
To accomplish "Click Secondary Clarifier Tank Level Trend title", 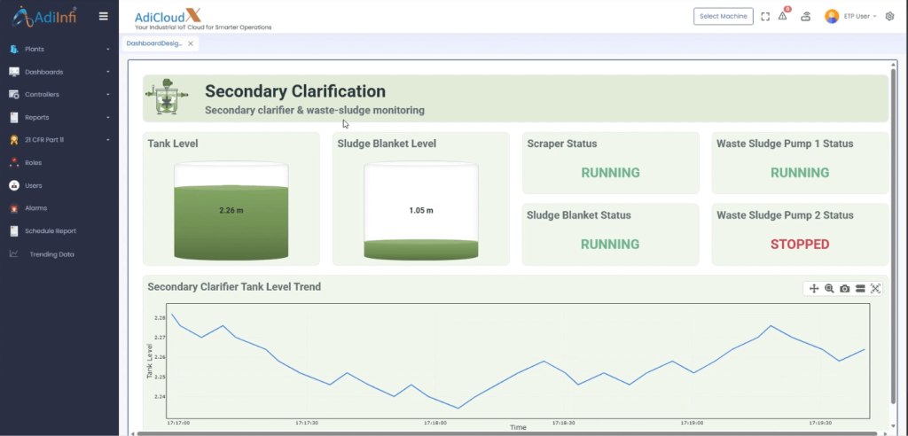I will 234,286.
